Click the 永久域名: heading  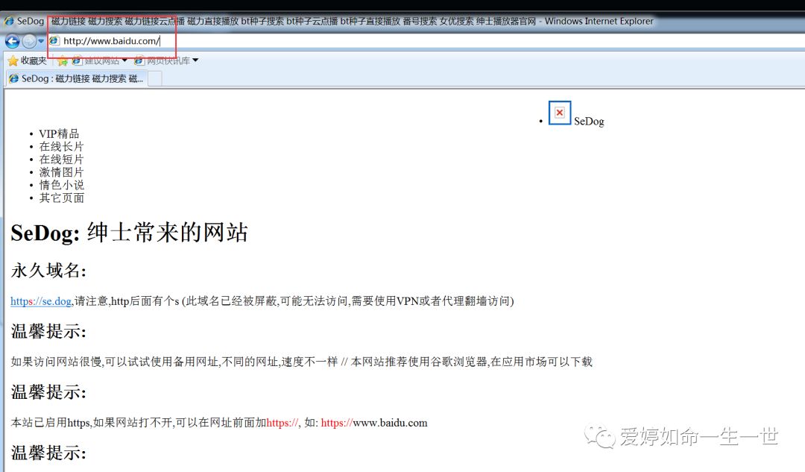click(x=48, y=270)
